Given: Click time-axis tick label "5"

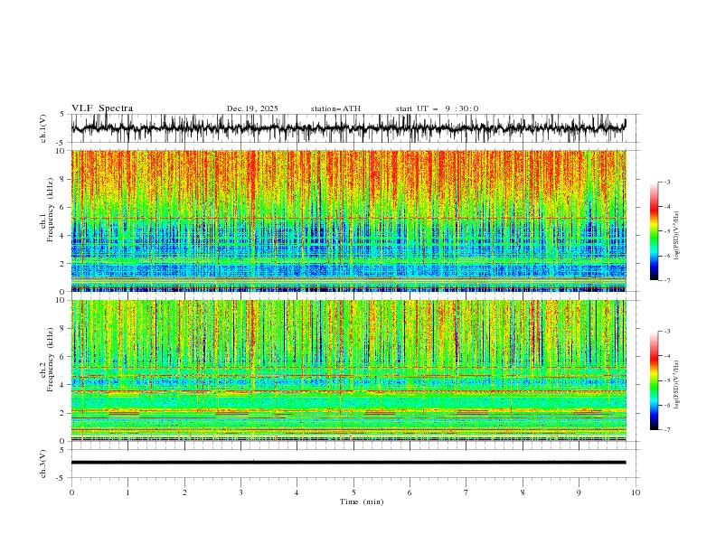Looking at the screenshot, I should tap(353, 492).
